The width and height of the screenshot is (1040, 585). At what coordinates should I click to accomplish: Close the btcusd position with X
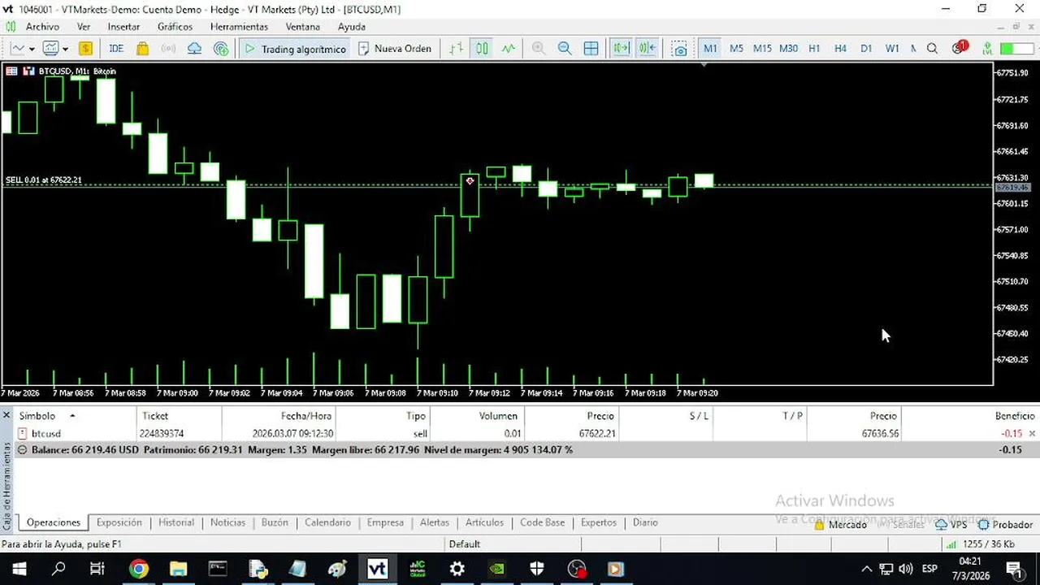pos(1033,434)
